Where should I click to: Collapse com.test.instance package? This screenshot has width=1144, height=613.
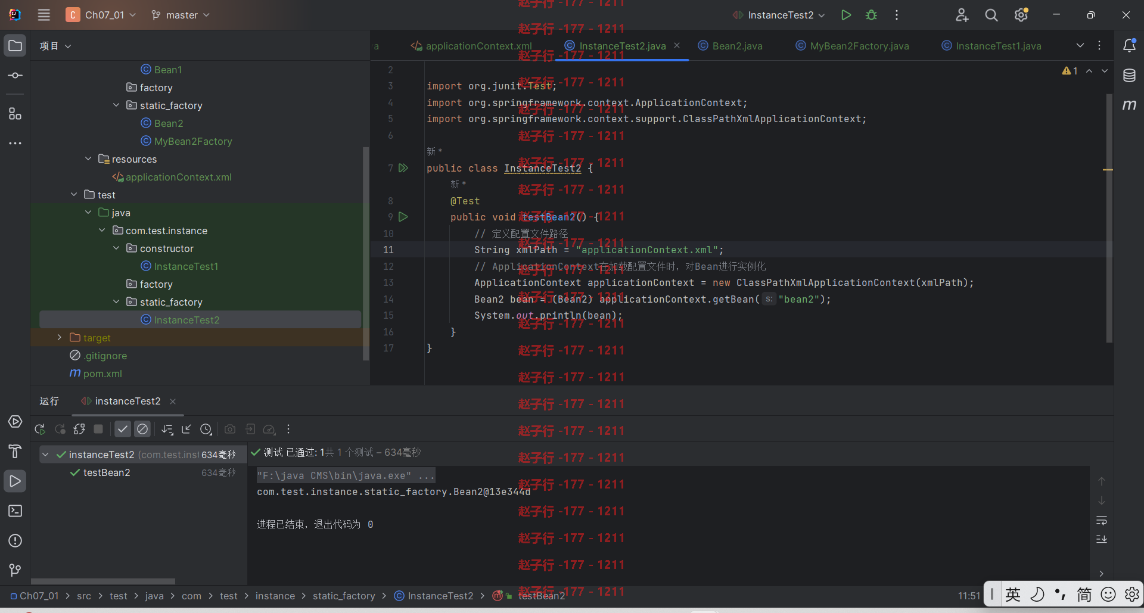click(102, 230)
